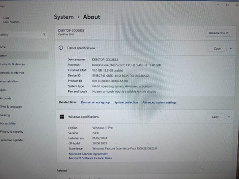Click the processor value i5-3570 text

point(127,65)
